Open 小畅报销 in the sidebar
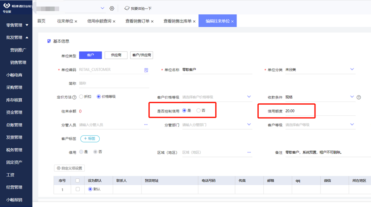Screen dimensions: 371x207 [x=14, y=200]
